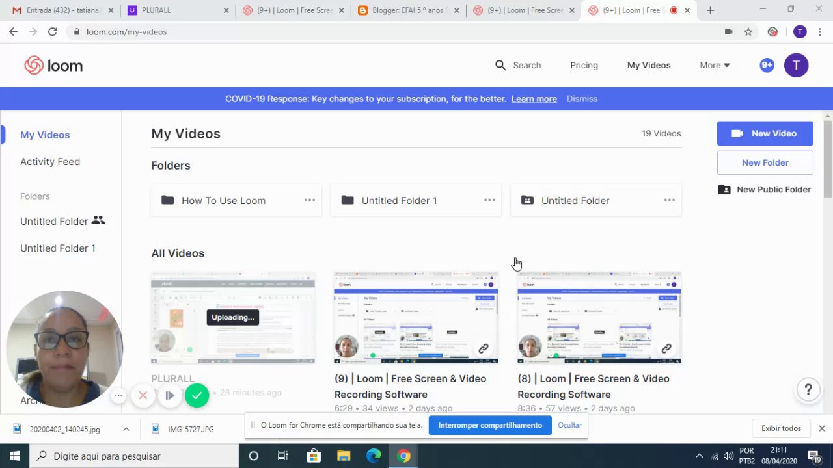Close the downloads bar
This screenshot has height=468, width=833.
click(x=822, y=428)
